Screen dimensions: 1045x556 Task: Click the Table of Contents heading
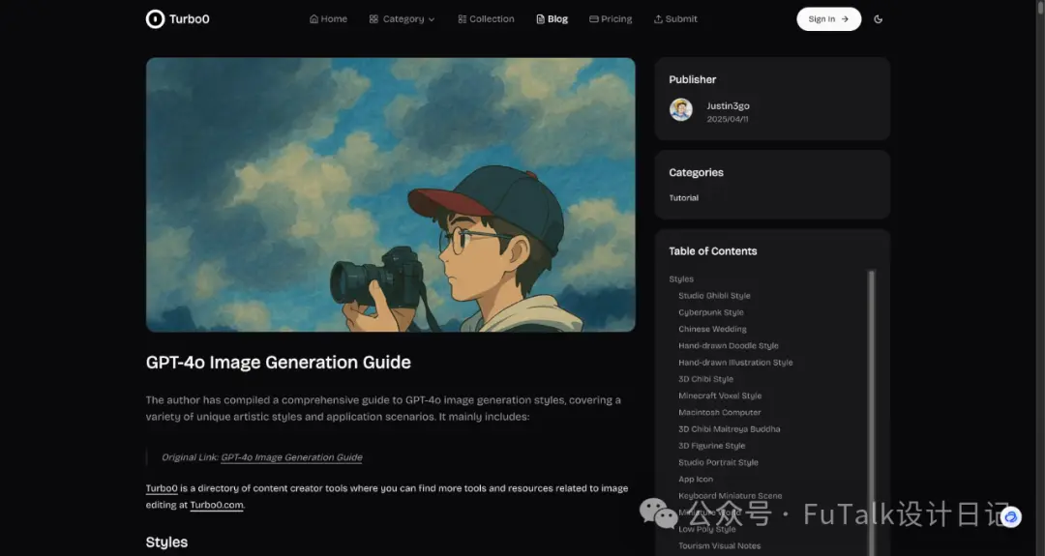(713, 251)
